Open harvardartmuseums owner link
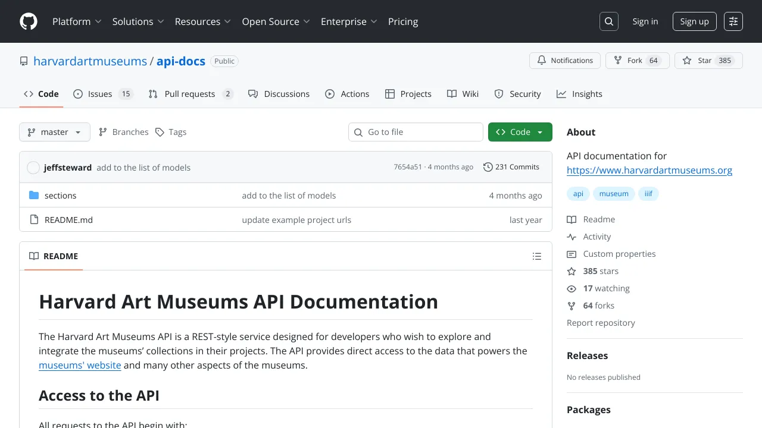Image resolution: width=762 pixels, height=428 pixels. 90,61
